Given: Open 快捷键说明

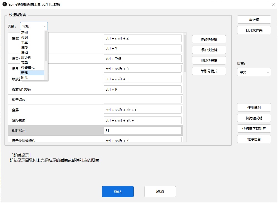Looking at the screenshot, I should click(254, 118).
